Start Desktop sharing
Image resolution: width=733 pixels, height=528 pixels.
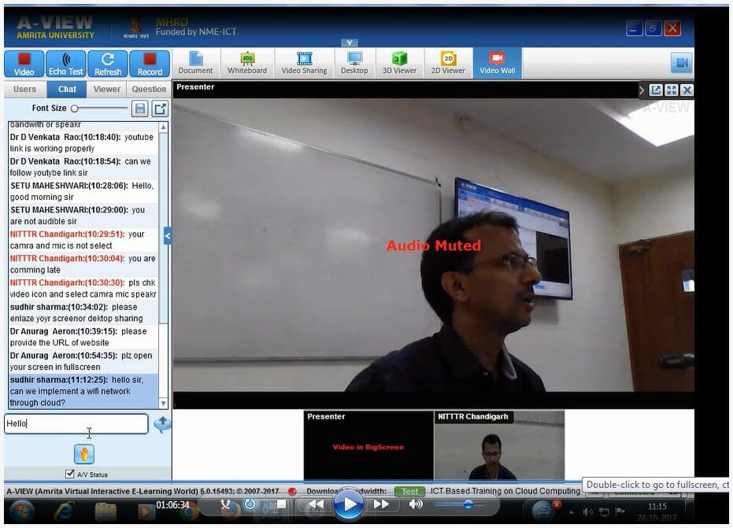354,63
